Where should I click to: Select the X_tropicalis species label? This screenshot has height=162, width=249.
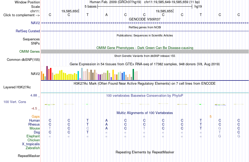coord(31,144)
